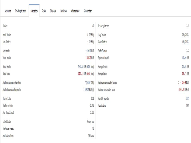Click the Sharpe Ratio label
The height and width of the screenshot is (143, 191).
[7, 99]
